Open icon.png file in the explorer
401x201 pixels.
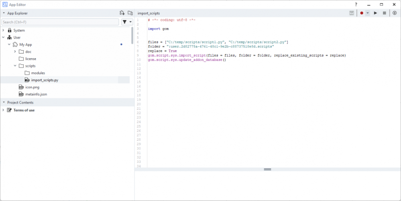(x=32, y=87)
